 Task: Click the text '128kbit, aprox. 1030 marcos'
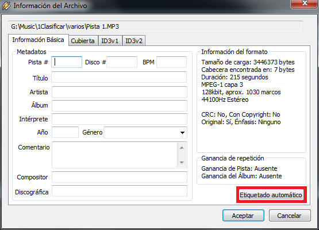point(241,92)
